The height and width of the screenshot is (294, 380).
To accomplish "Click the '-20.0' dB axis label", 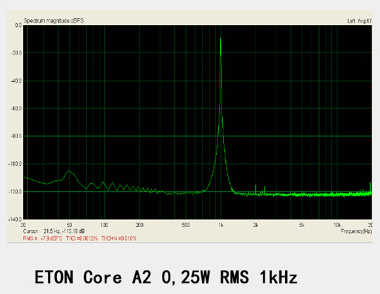I will [x=16, y=53].
